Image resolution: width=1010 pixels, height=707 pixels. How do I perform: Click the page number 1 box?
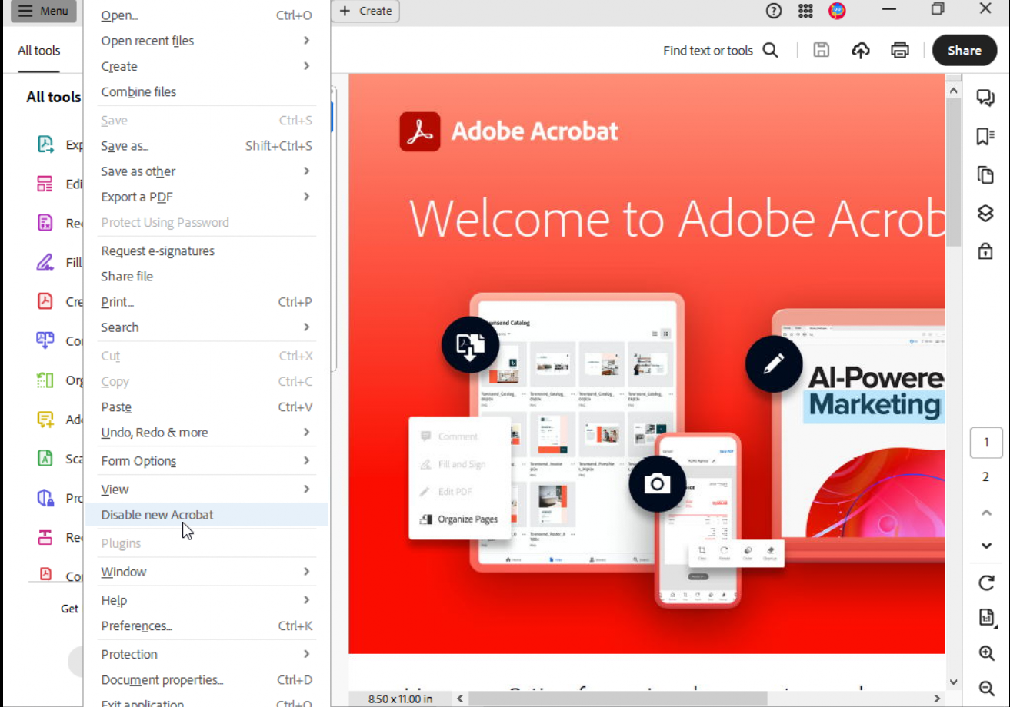986,443
